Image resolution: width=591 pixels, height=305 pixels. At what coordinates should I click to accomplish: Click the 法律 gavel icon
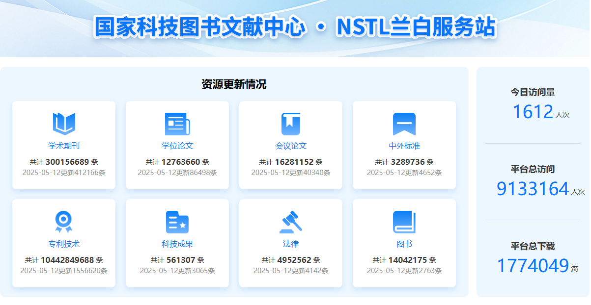(x=291, y=222)
